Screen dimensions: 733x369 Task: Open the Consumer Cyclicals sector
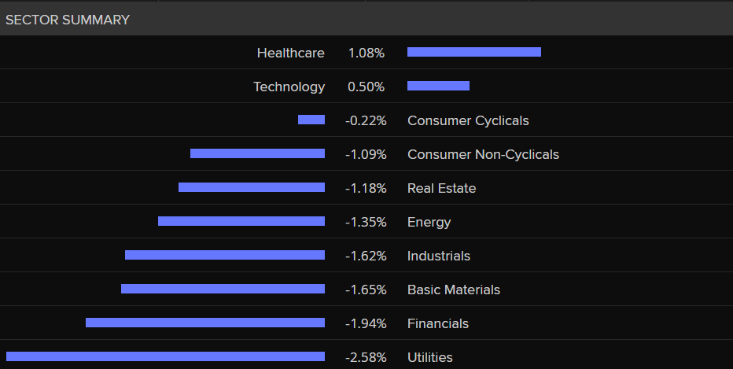(468, 120)
